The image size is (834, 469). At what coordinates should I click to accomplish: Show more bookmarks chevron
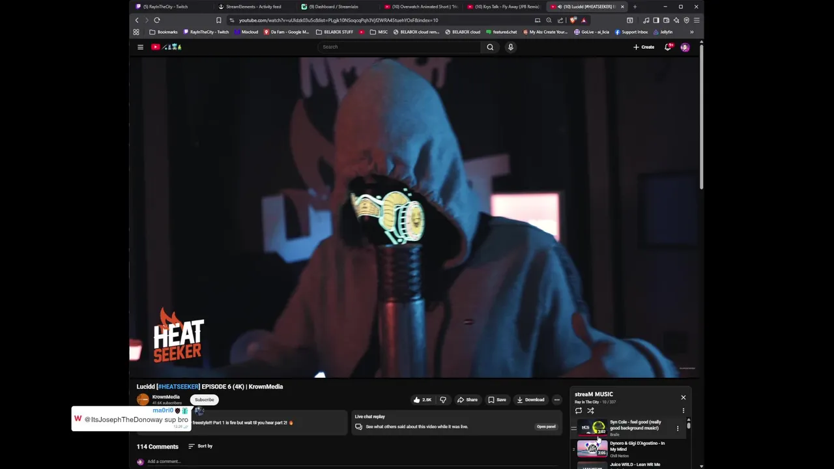tap(691, 32)
